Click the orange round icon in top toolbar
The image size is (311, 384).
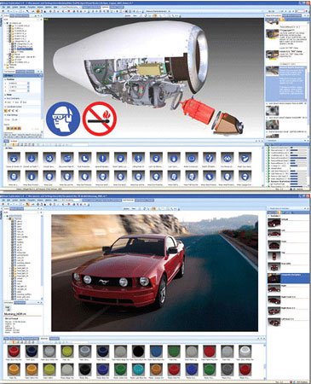38,11
